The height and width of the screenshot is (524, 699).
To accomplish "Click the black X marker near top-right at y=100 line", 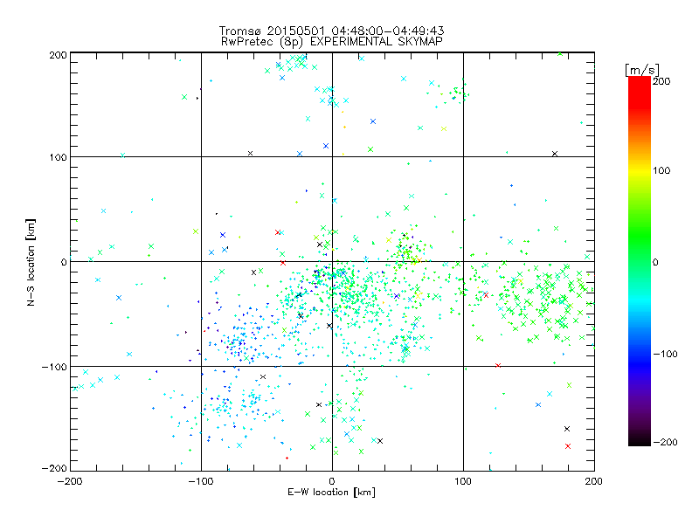I will [x=555, y=154].
